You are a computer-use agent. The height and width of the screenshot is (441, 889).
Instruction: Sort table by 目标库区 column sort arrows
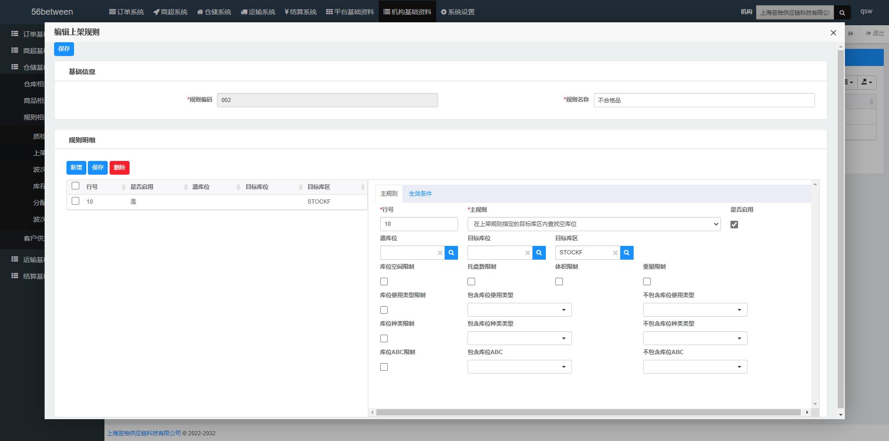363,188
